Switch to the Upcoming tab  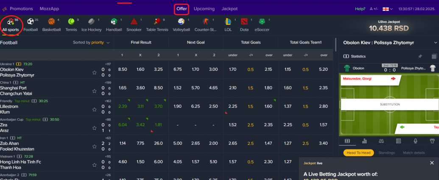point(204,9)
